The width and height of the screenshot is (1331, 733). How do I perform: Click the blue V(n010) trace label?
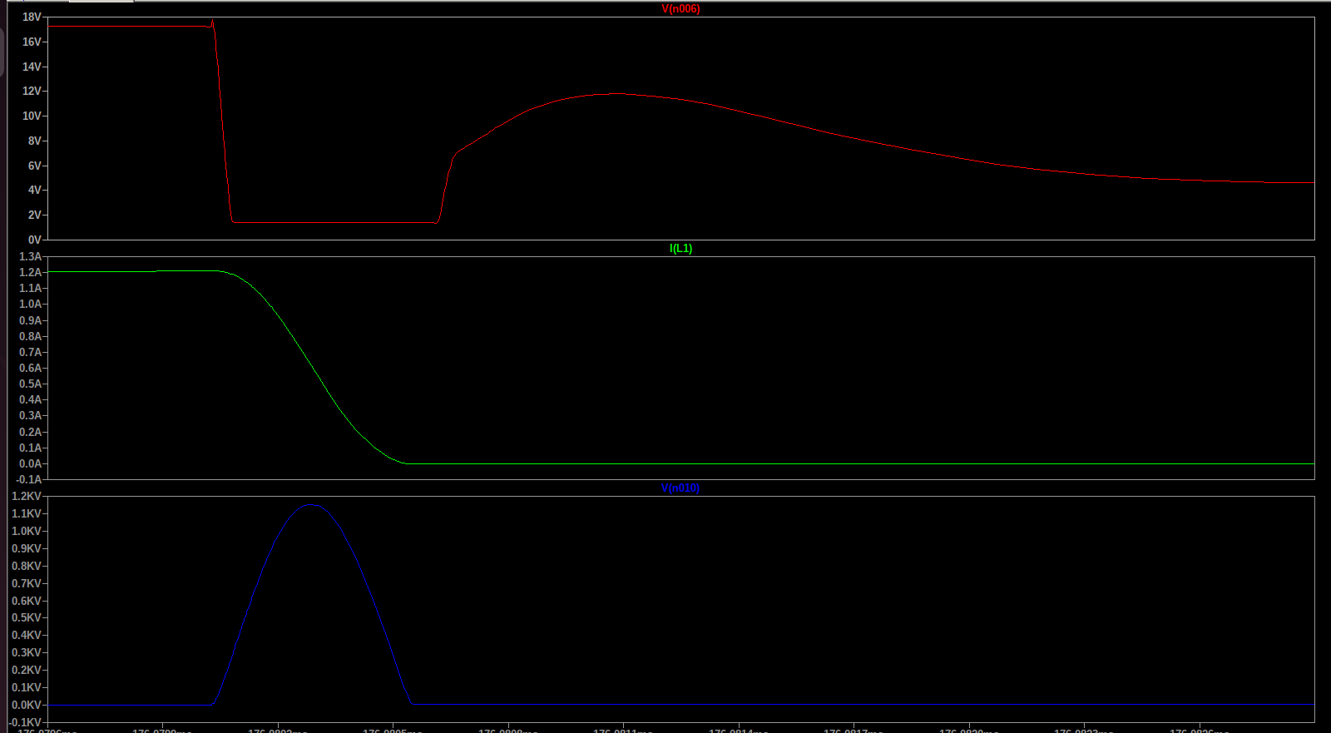(680, 488)
